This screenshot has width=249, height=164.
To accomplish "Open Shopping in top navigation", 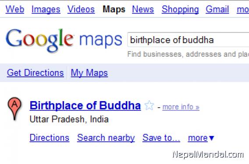I will coord(180,10).
